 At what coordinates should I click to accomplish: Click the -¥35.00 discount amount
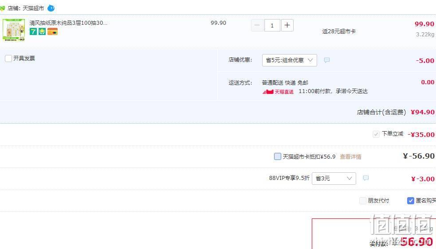click(x=421, y=135)
